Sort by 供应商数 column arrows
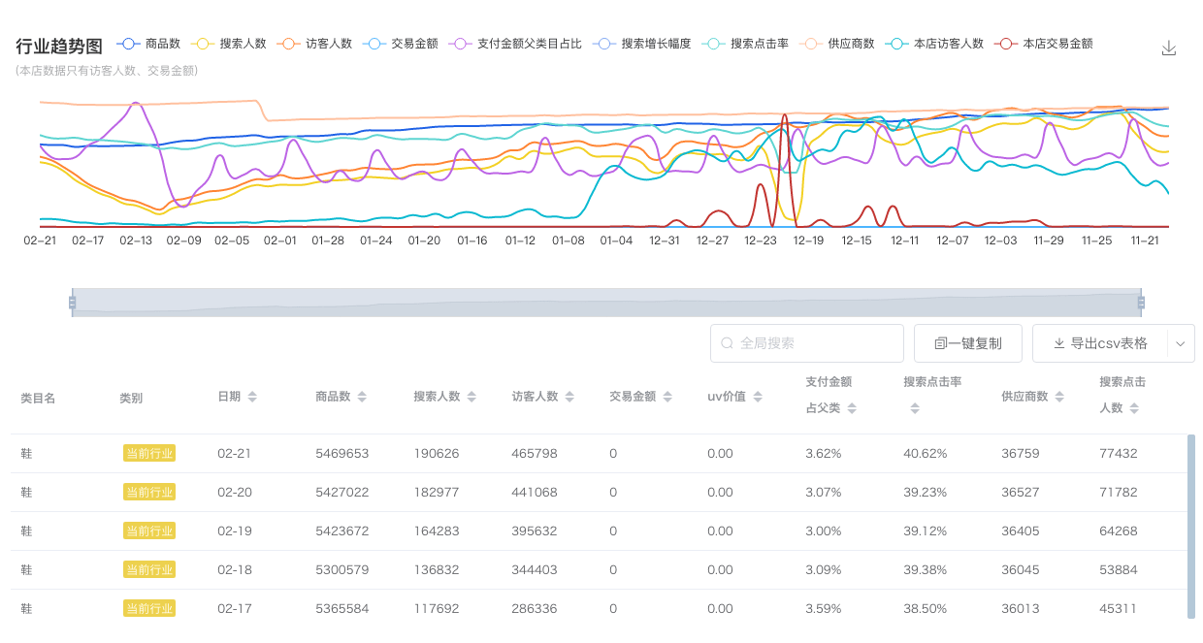1203x643 pixels. pos(1059,397)
